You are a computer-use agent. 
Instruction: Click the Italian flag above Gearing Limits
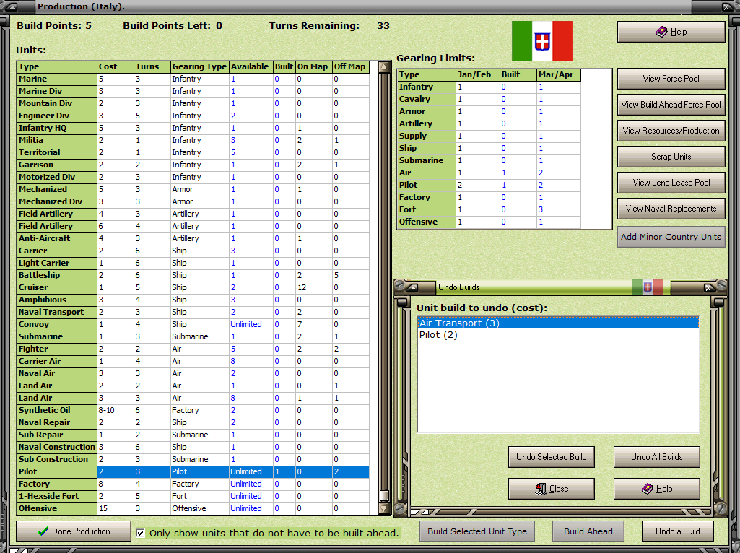[542, 41]
